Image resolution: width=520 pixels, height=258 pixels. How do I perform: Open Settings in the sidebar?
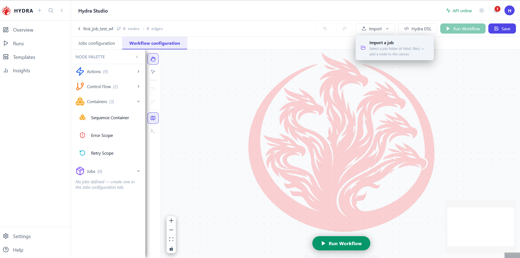(x=35, y=236)
